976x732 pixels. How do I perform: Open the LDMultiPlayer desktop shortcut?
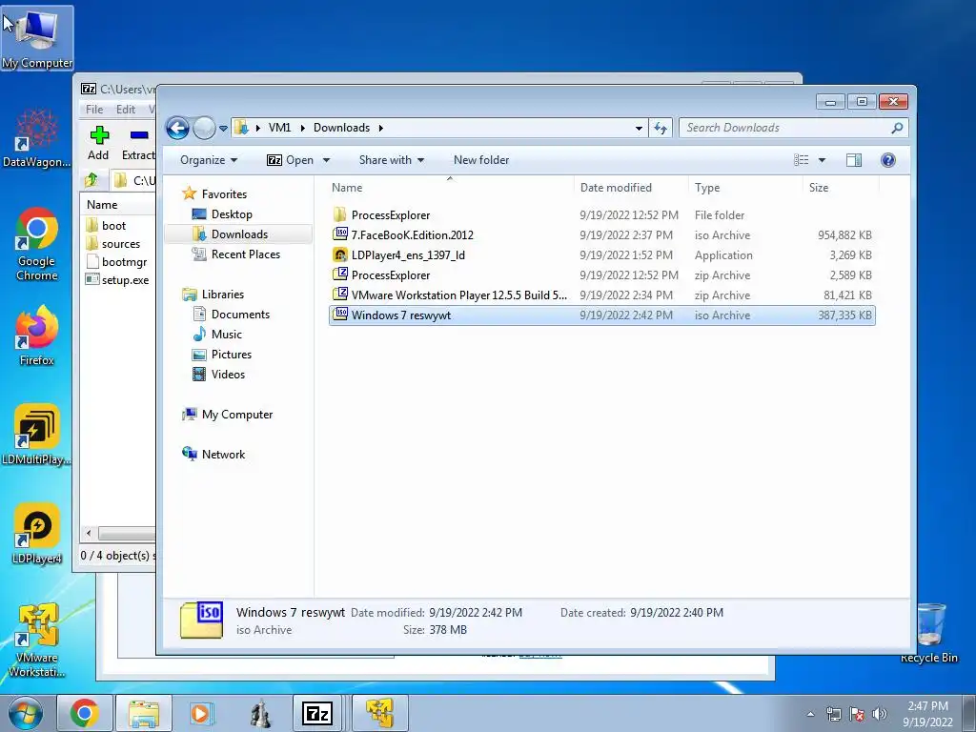point(37,435)
